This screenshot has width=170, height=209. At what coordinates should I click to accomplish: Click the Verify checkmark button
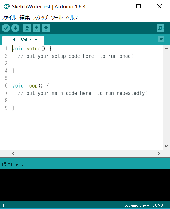(6, 28)
